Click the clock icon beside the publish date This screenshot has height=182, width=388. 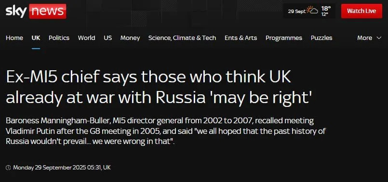8,168
